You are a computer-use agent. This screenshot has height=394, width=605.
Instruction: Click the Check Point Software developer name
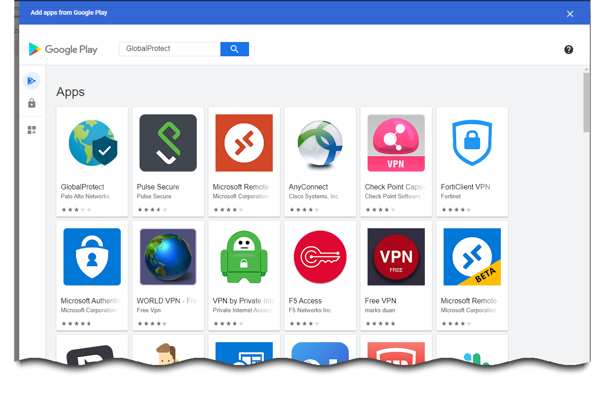coord(395,197)
